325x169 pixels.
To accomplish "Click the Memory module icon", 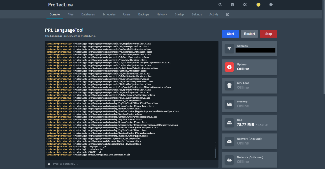I will click(229, 104).
